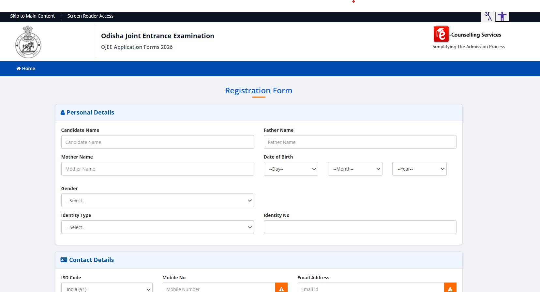Open Screen Reader Access link
This screenshot has height=292, width=540.
click(90, 16)
